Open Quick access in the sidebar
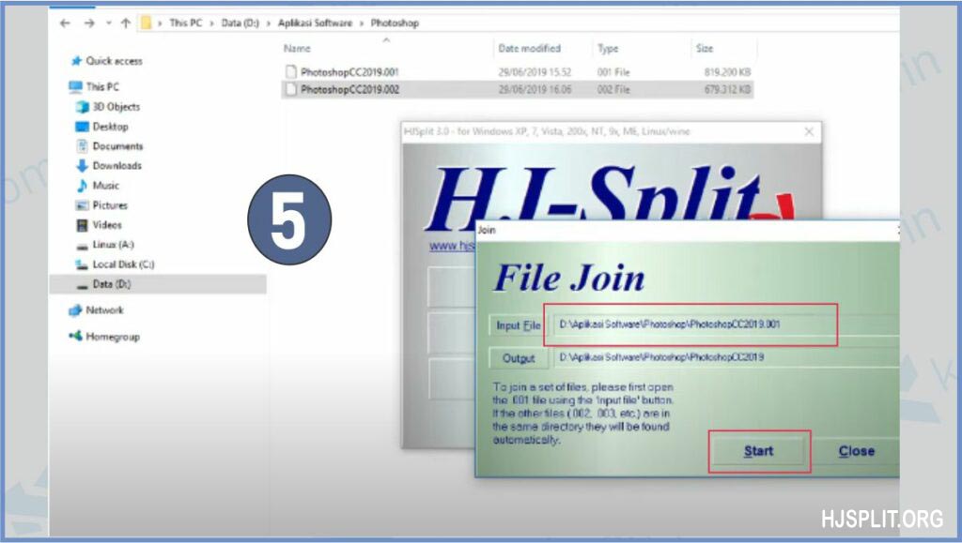 (x=114, y=61)
